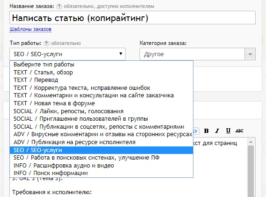Select SOCIAL / Приглашение пользователей в группы

[102, 119]
